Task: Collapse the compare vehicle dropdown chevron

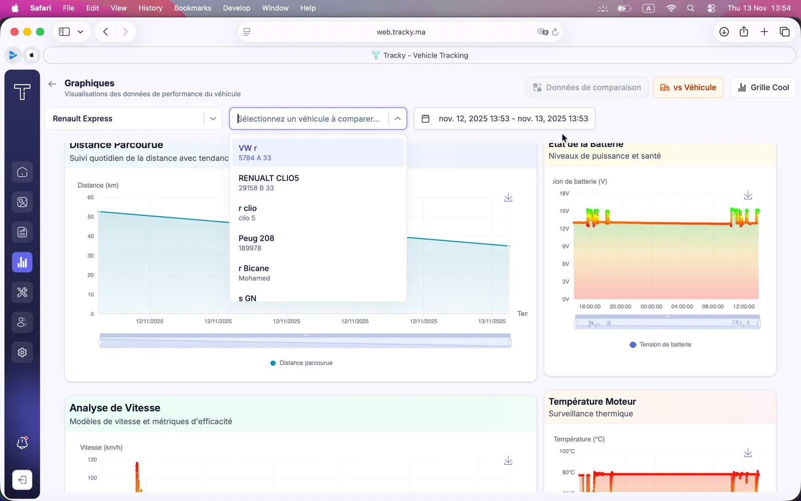Action: 397,119
